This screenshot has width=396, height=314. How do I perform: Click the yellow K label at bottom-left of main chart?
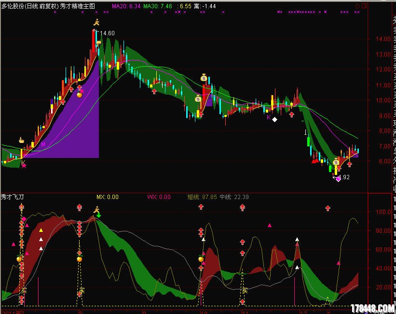pyautogui.click(x=23, y=162)
